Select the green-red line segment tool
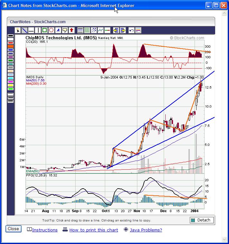Image resolution: width=229 pixels, height=244 pixels. (107, 30)
